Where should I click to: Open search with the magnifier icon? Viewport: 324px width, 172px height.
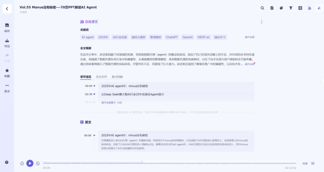coord(262,8)
